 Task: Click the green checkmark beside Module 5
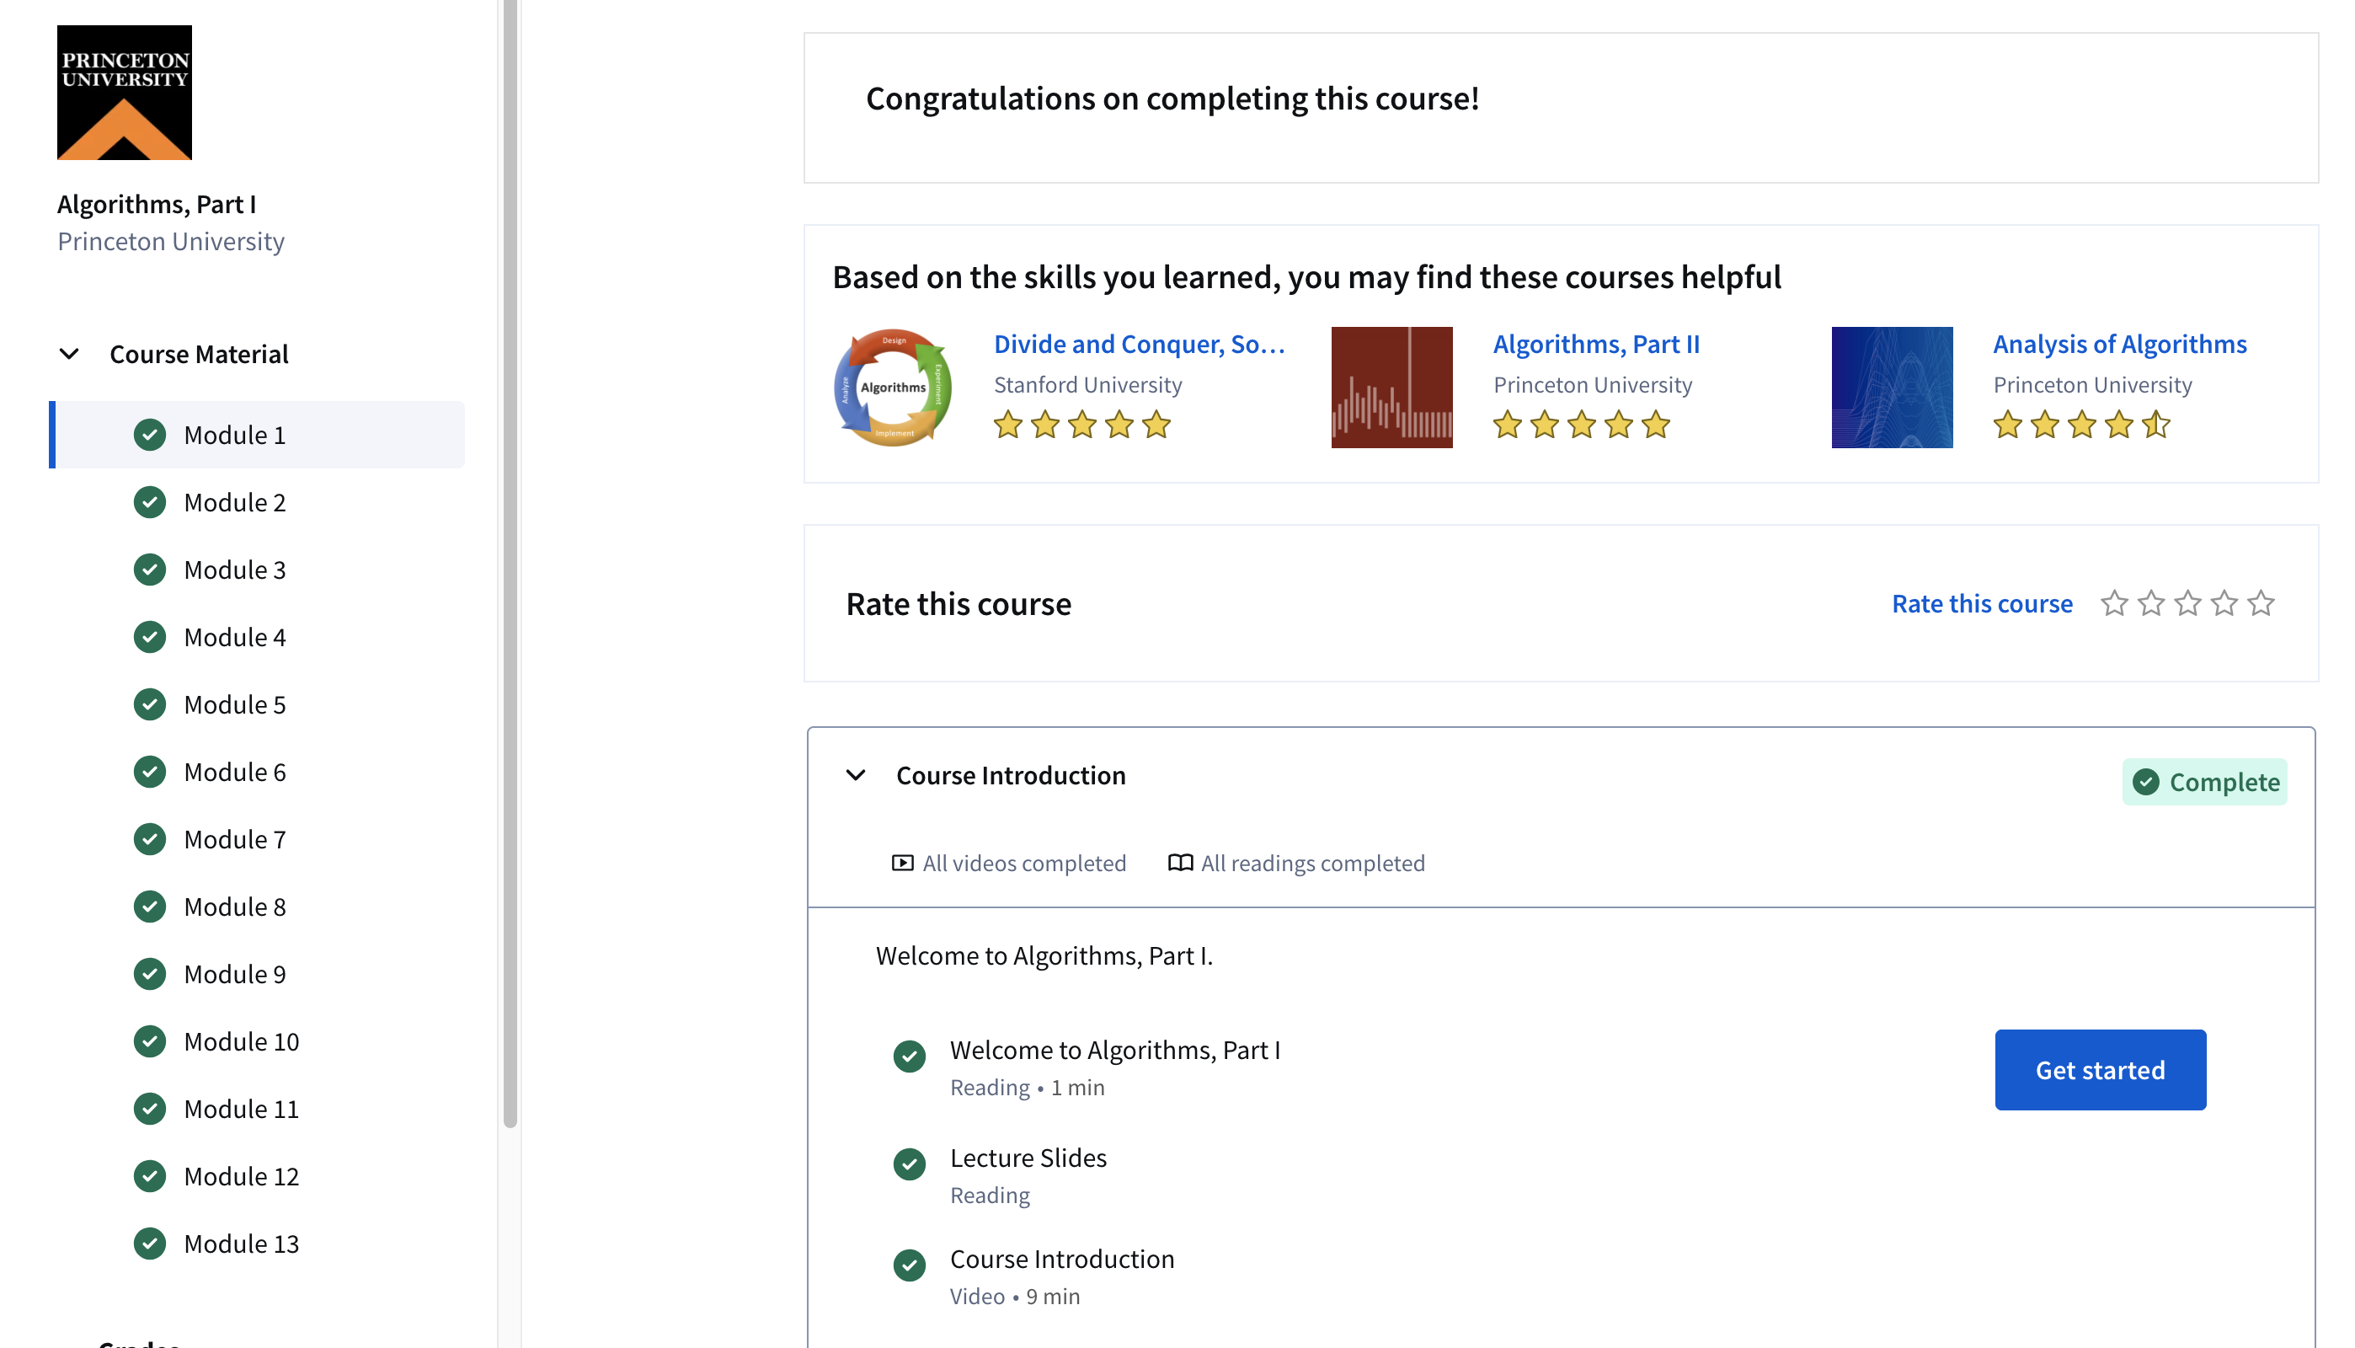tap(150, 704)
